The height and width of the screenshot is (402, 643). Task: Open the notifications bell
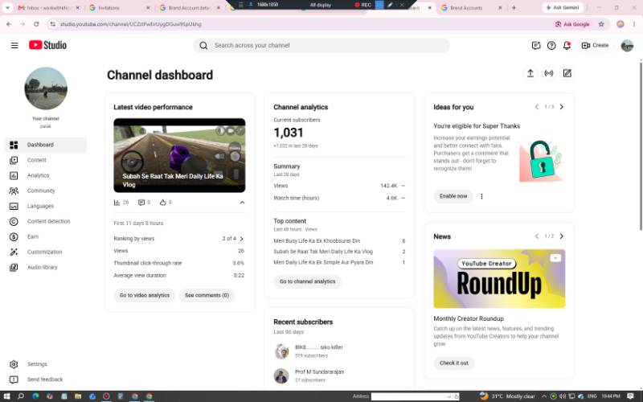(x=567, y=46)
